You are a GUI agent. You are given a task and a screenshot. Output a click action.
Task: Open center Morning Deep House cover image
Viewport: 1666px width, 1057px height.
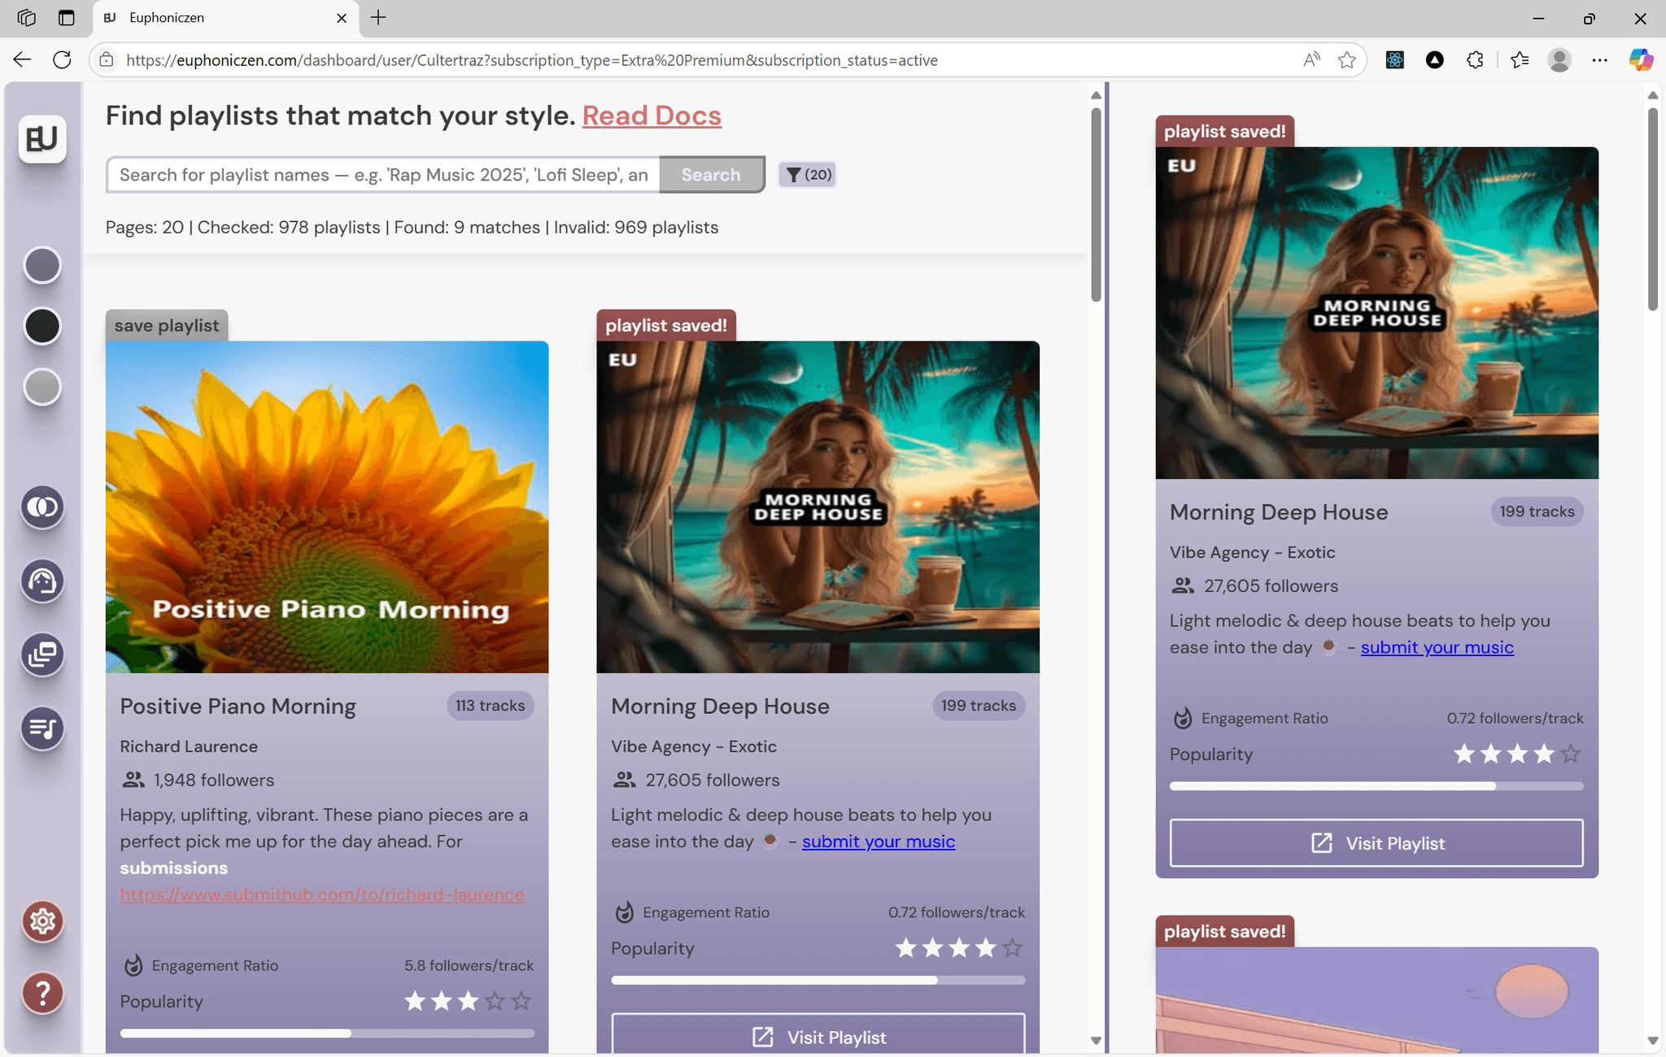818,507
